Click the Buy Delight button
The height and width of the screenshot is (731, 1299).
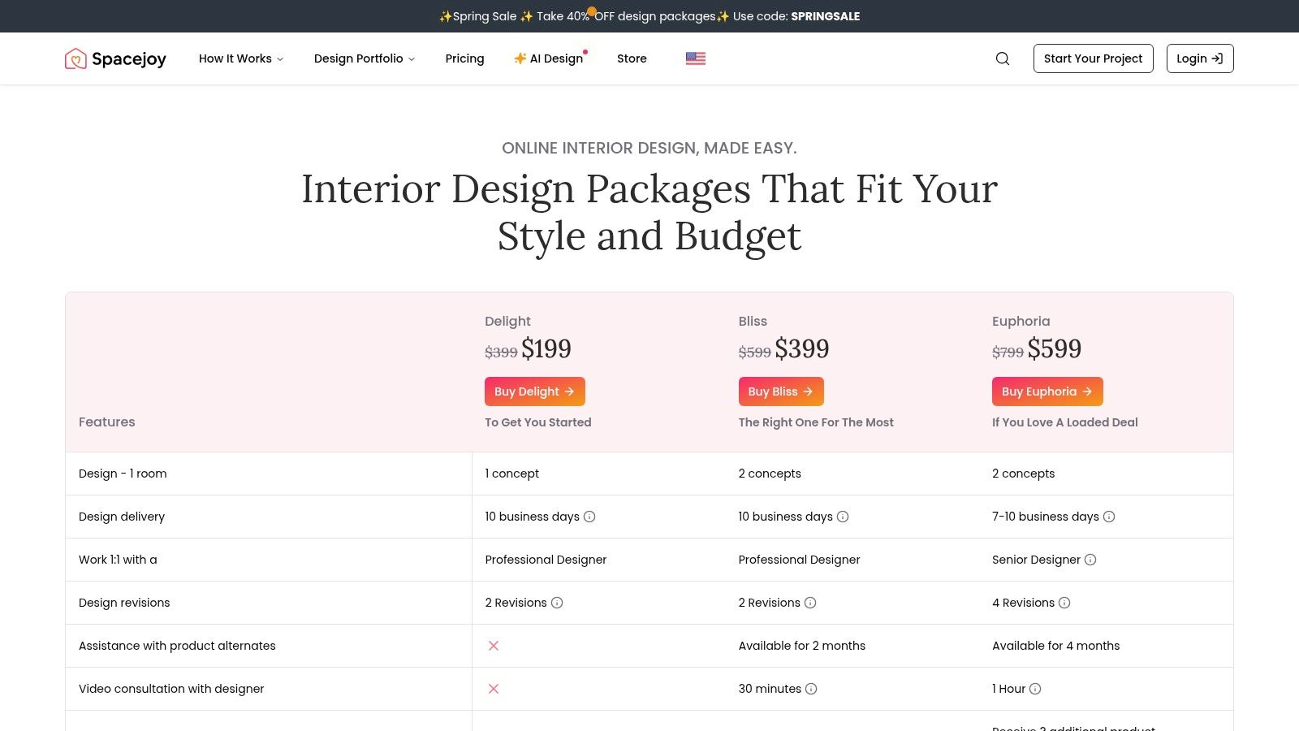534,391
